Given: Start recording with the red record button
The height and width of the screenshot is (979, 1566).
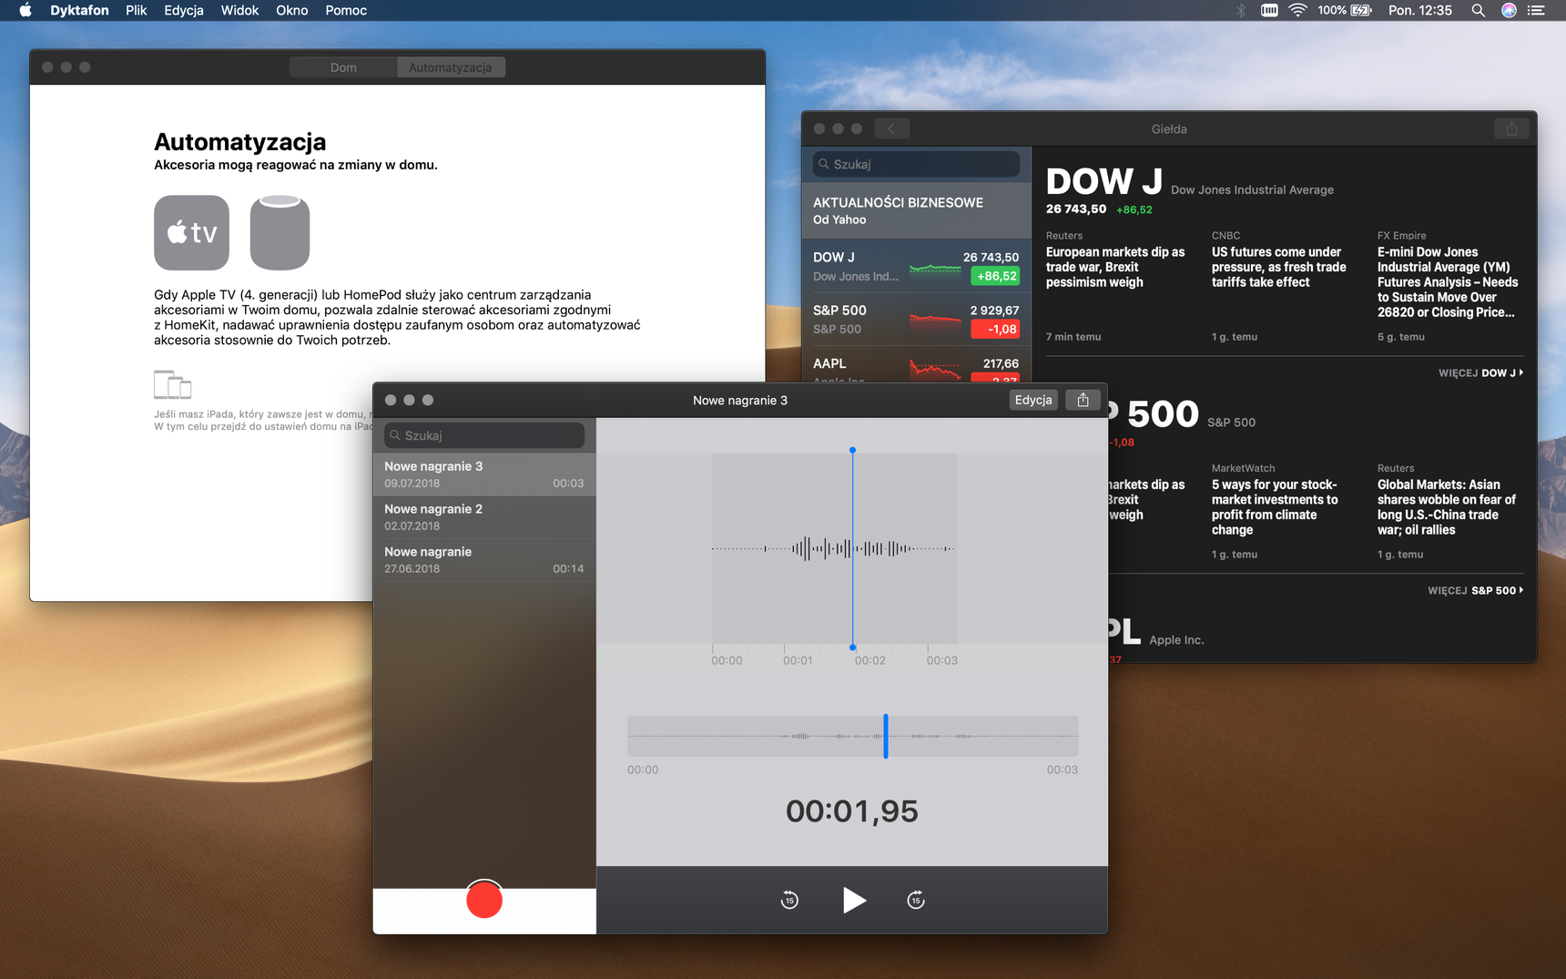Looking at the screenshot, I should tap(483, 900).
